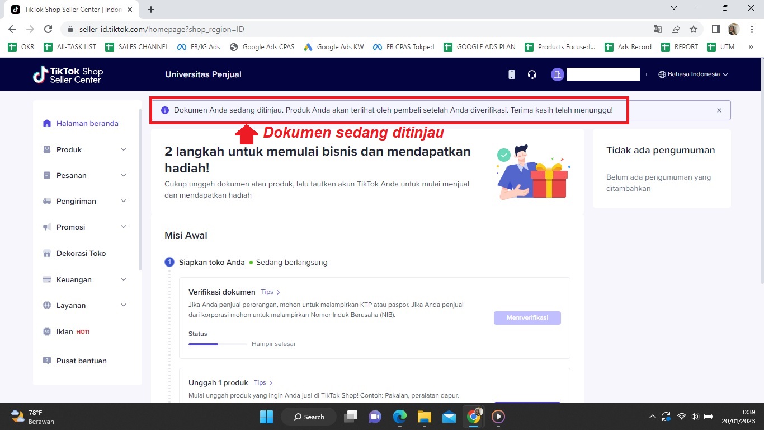The image size is (764, 430).
Task: Click the Dekorasi Toko storefront icon
Action: coord(47,253)
